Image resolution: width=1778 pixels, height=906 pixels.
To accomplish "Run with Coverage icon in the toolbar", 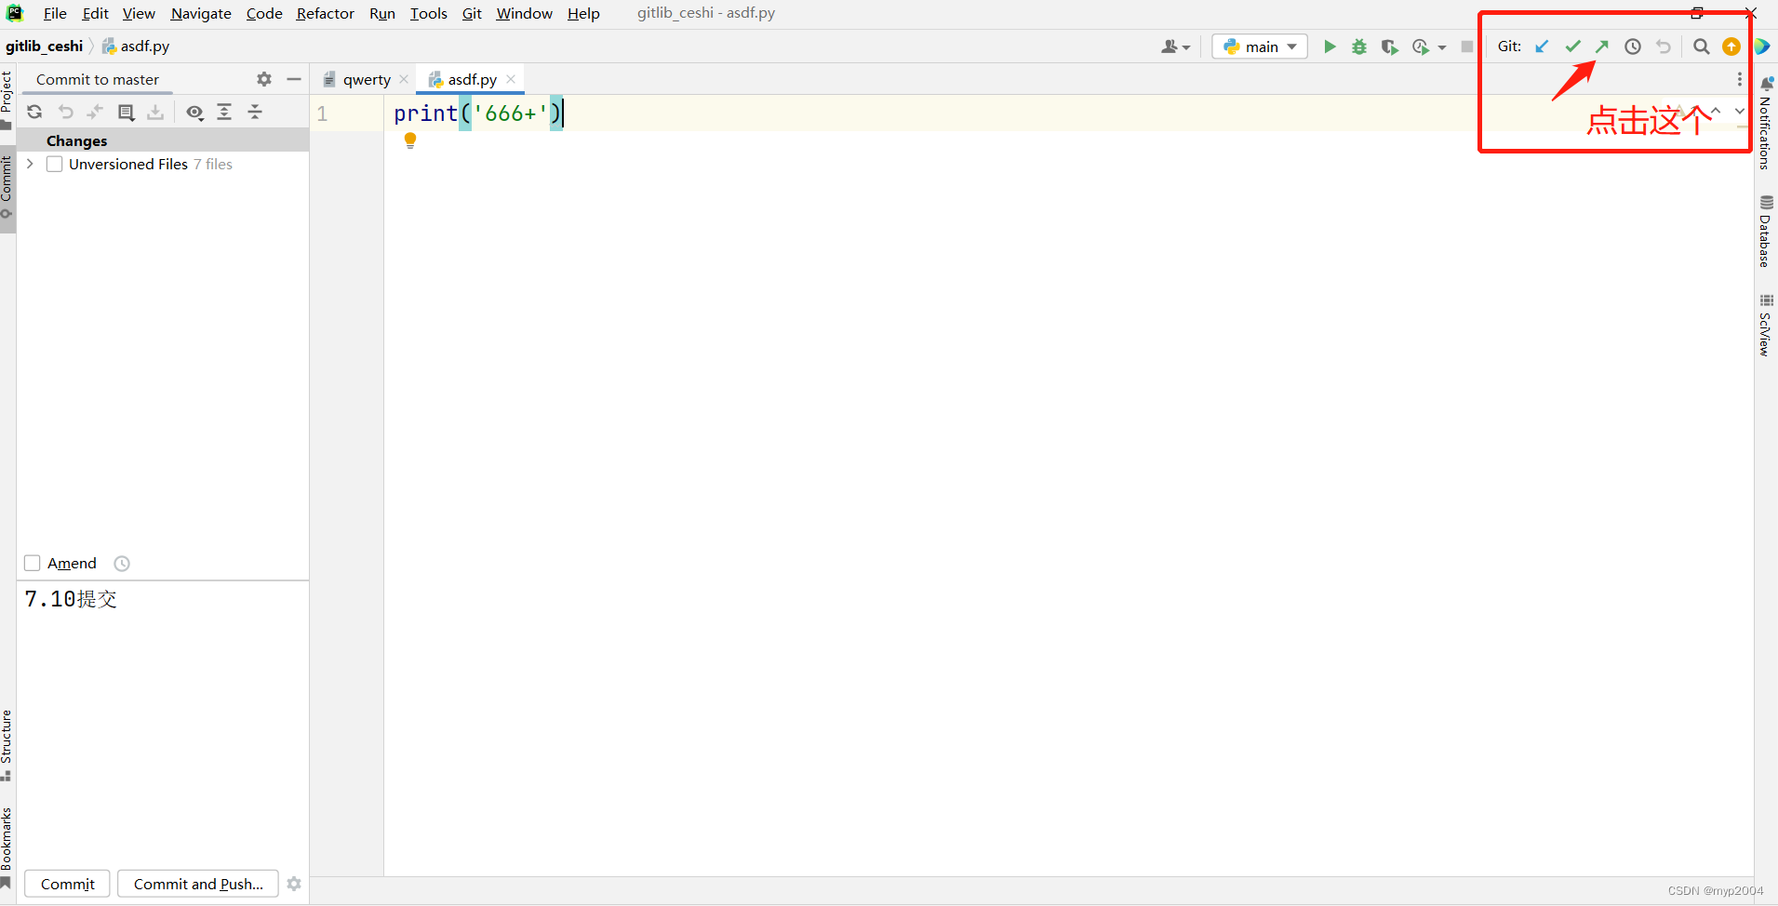I will [x=1389, y=46].
